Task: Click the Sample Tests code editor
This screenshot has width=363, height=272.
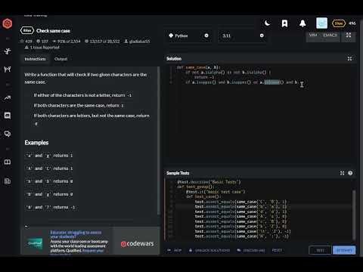Action: tap(259, 209)
